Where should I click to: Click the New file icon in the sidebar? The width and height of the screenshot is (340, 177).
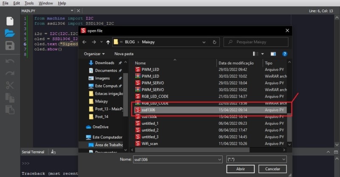10,21
